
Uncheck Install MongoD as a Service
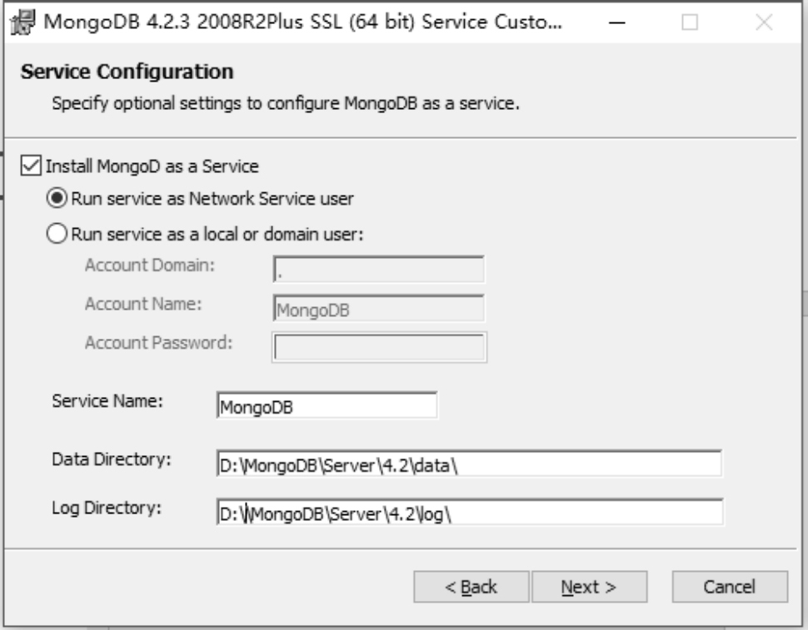[31, 166]
